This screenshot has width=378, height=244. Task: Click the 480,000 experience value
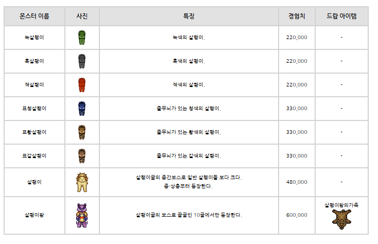[297, 182]
